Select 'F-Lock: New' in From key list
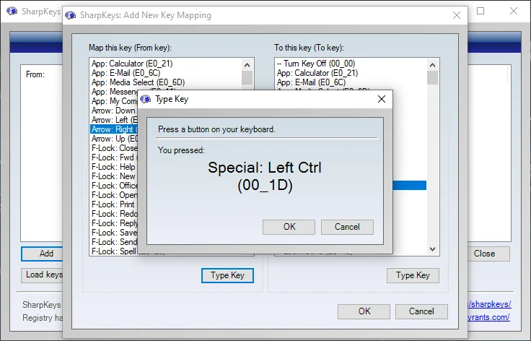531x341 pixels. tap(114, 176)
